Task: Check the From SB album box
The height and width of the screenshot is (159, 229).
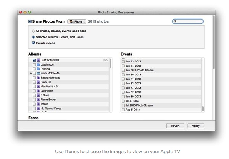Action: [34, 82]
